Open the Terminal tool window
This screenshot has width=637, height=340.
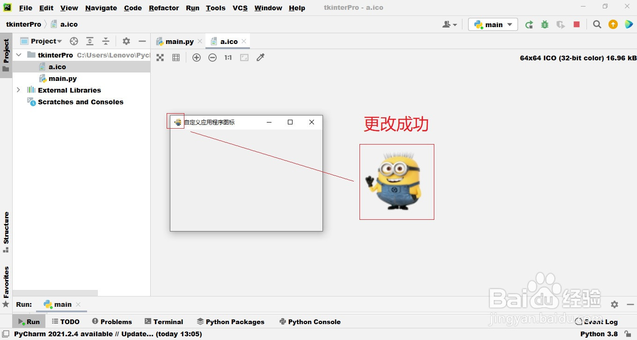164,322
